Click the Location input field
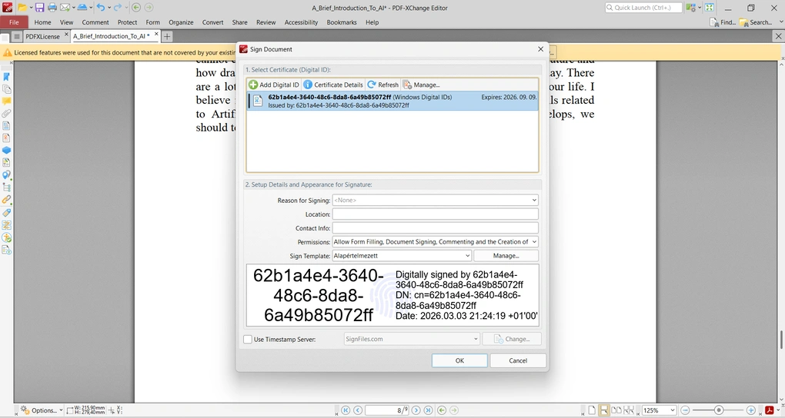This screenshot has height=418, width=785. pos(435,214)
